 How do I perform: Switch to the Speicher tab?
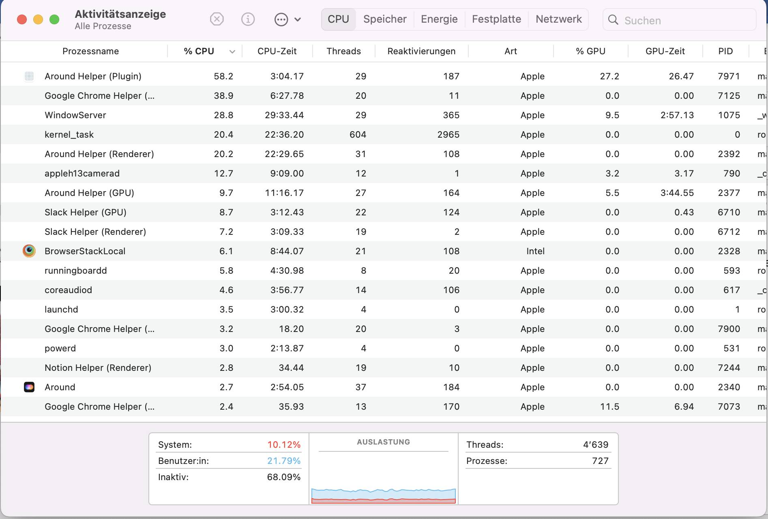coord(385,19)
